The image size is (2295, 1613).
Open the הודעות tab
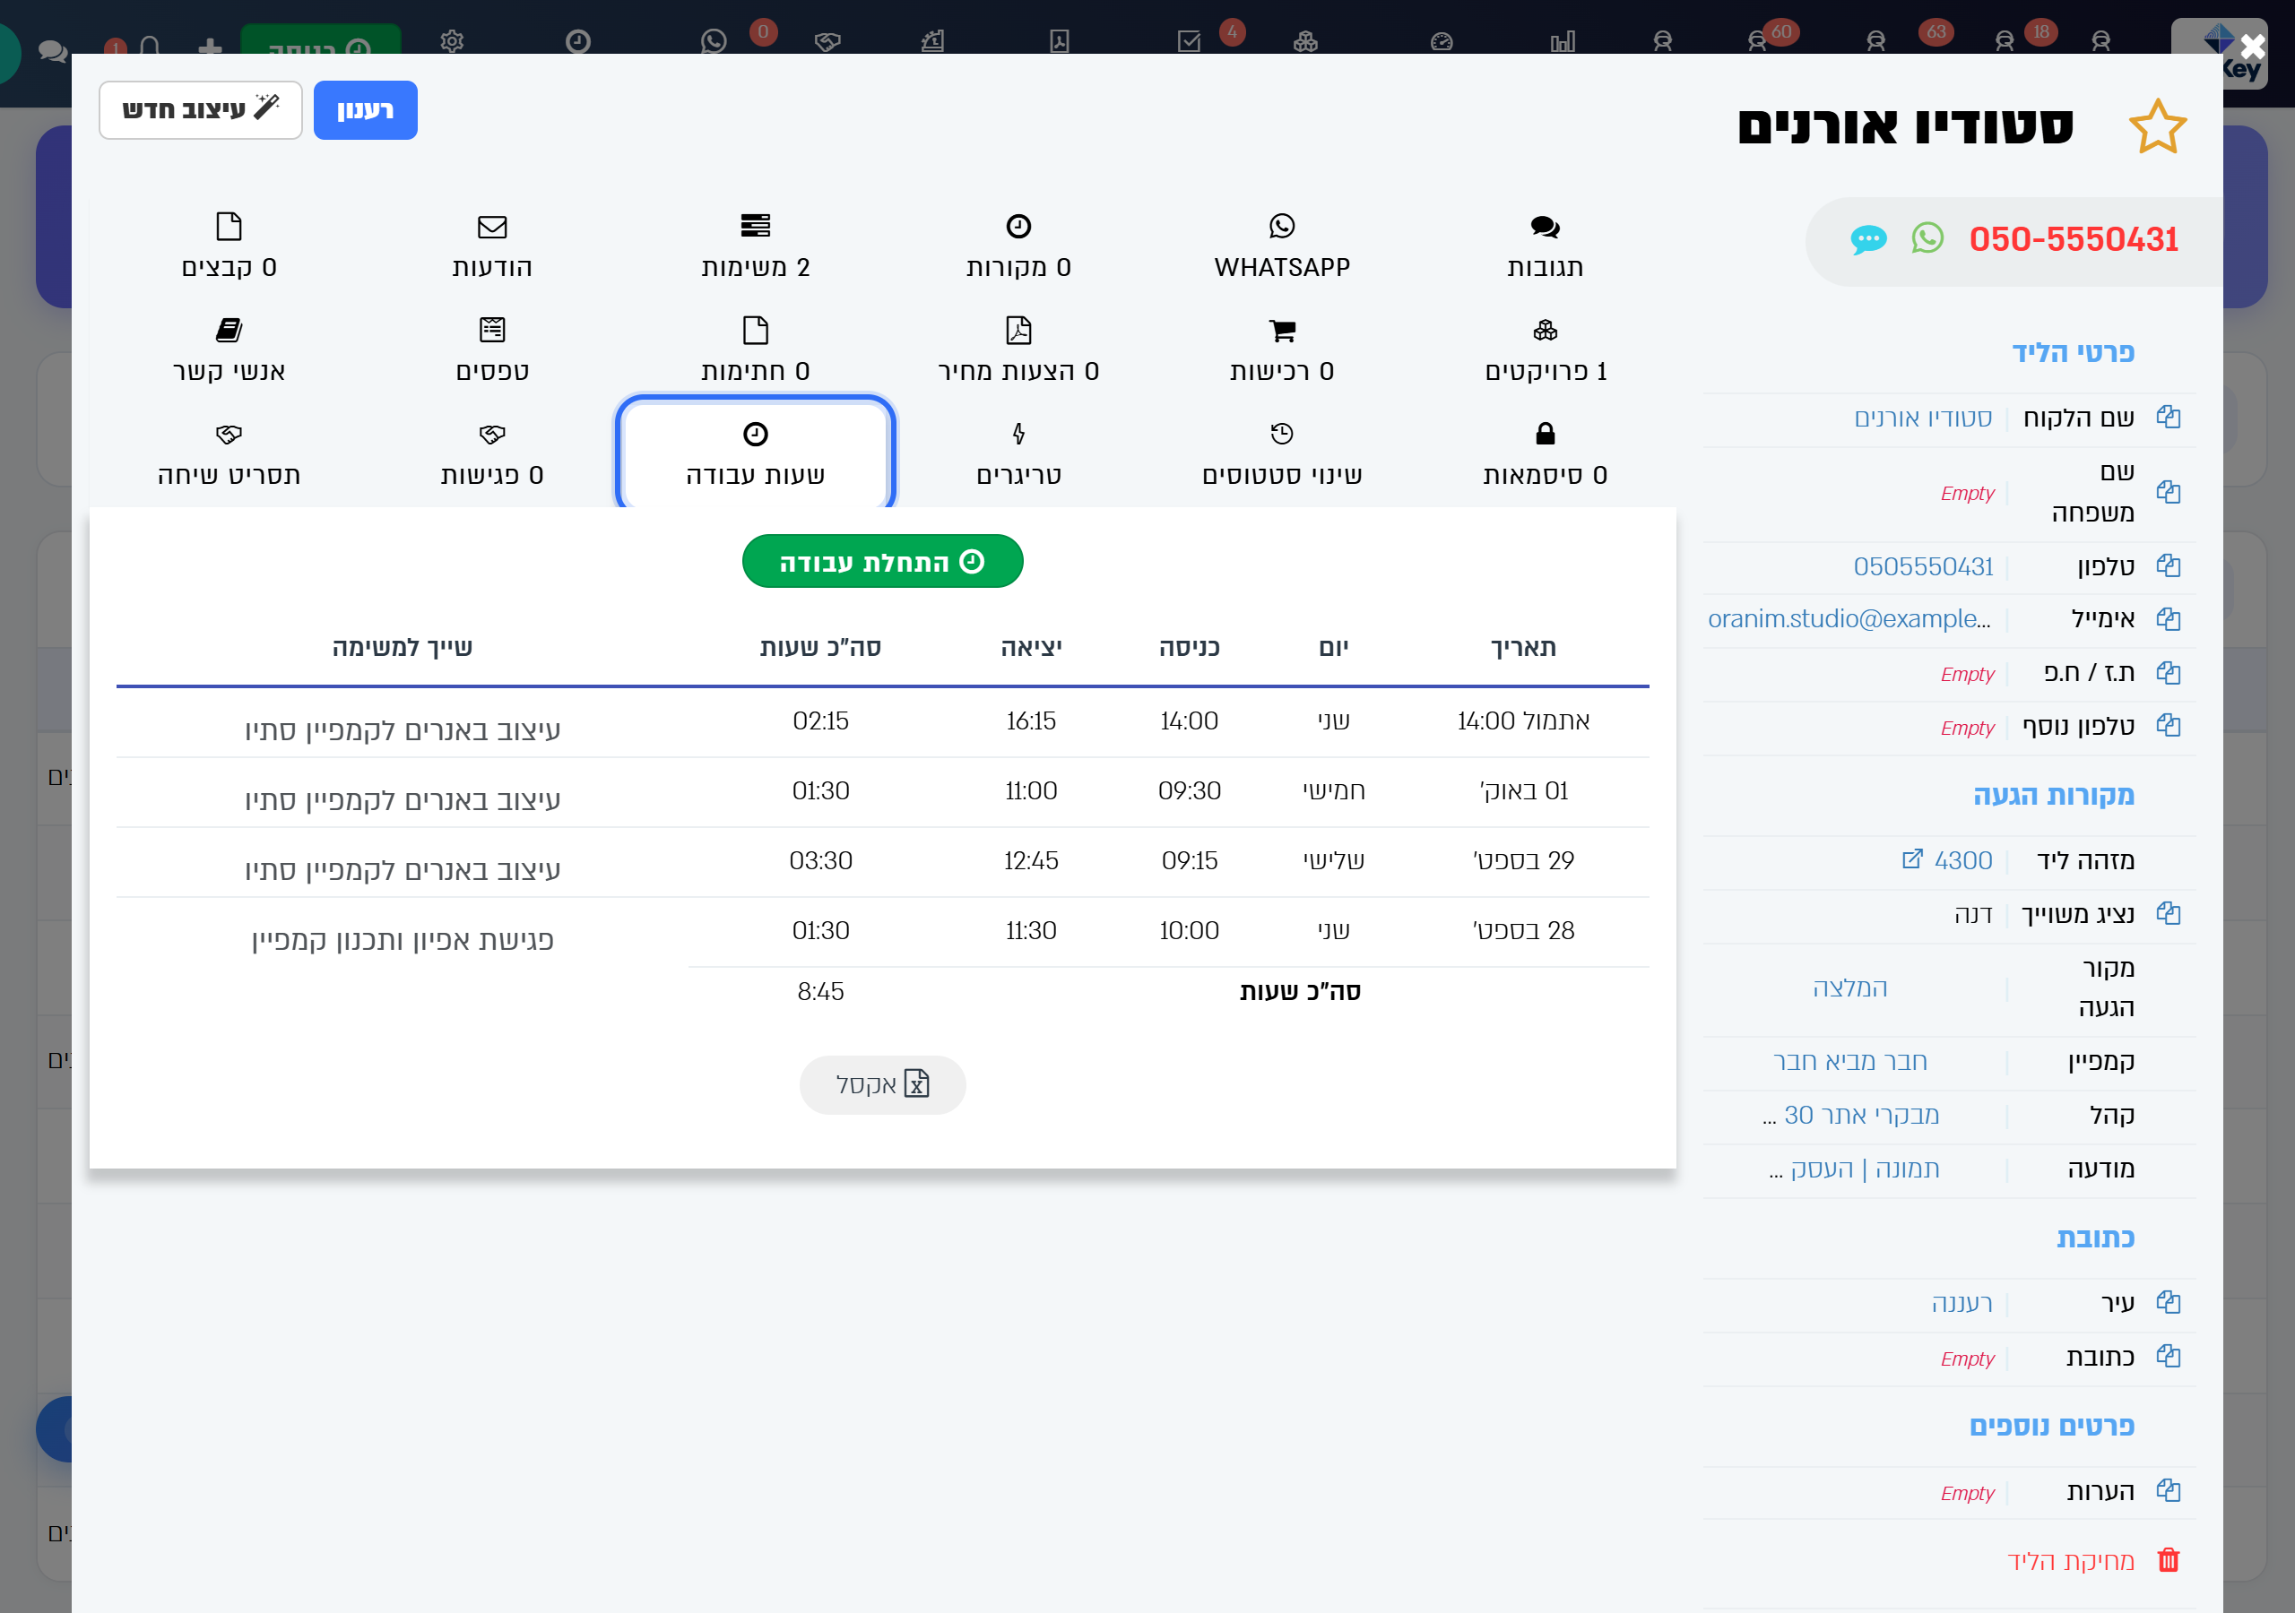pos(492,246)
